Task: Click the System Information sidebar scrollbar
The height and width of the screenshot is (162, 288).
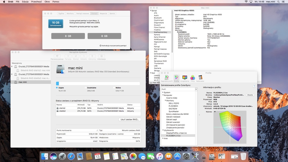Action: [x=172, y=31]
